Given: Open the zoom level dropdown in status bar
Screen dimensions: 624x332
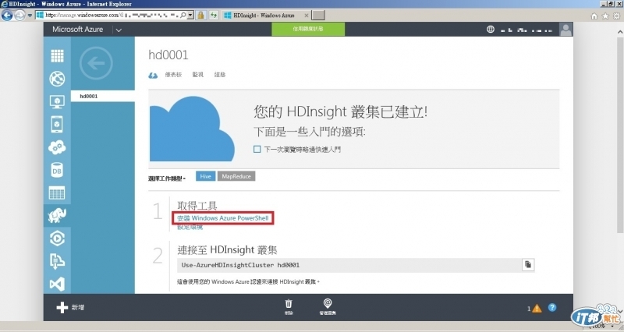Looking at the screenshot, I should [612, 327].
